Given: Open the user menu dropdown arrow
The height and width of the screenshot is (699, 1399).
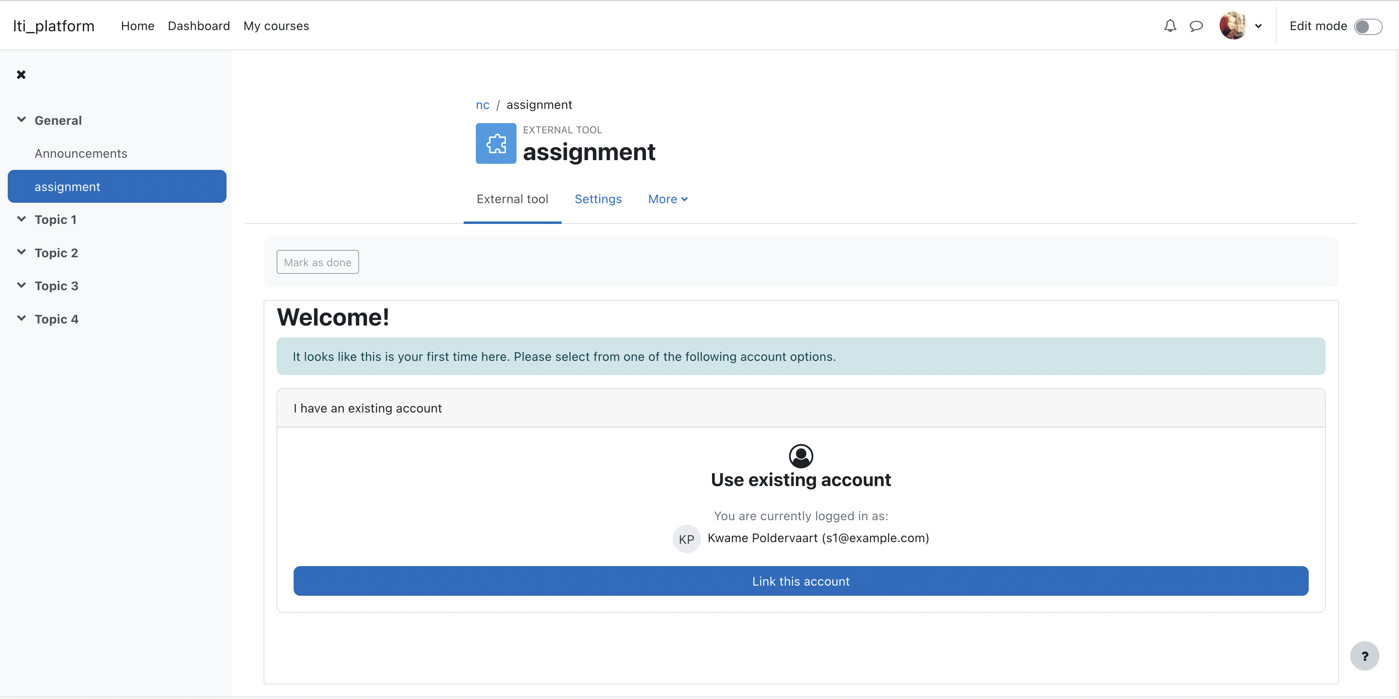Looking at the screenshot, I should 1258,26.
